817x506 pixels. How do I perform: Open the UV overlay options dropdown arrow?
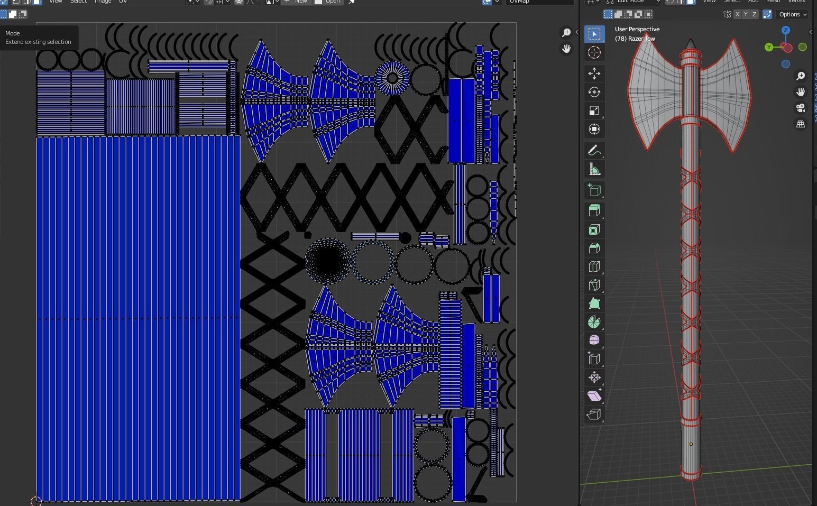497,2
